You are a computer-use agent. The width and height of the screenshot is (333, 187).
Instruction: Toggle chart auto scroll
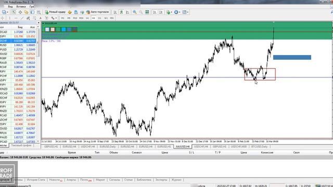[155, 12]
